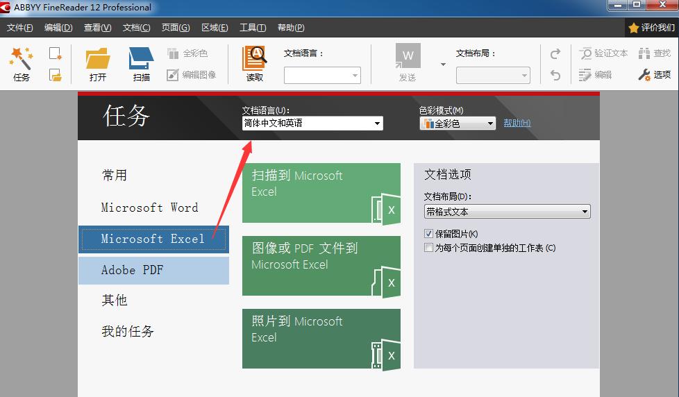The height and width of the screenshot is (397, 679).
Task: Run recognition with the Read icon
Action: point(254,58)
